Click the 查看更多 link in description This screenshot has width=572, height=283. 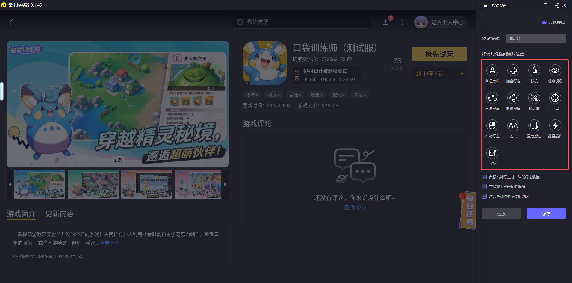(x=110, y=243)
